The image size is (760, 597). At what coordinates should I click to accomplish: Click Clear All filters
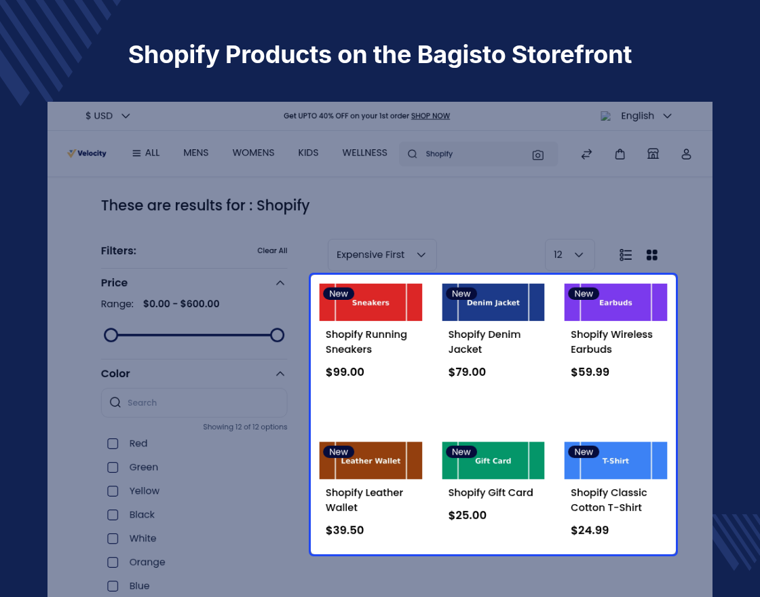[x=272, y=250]
